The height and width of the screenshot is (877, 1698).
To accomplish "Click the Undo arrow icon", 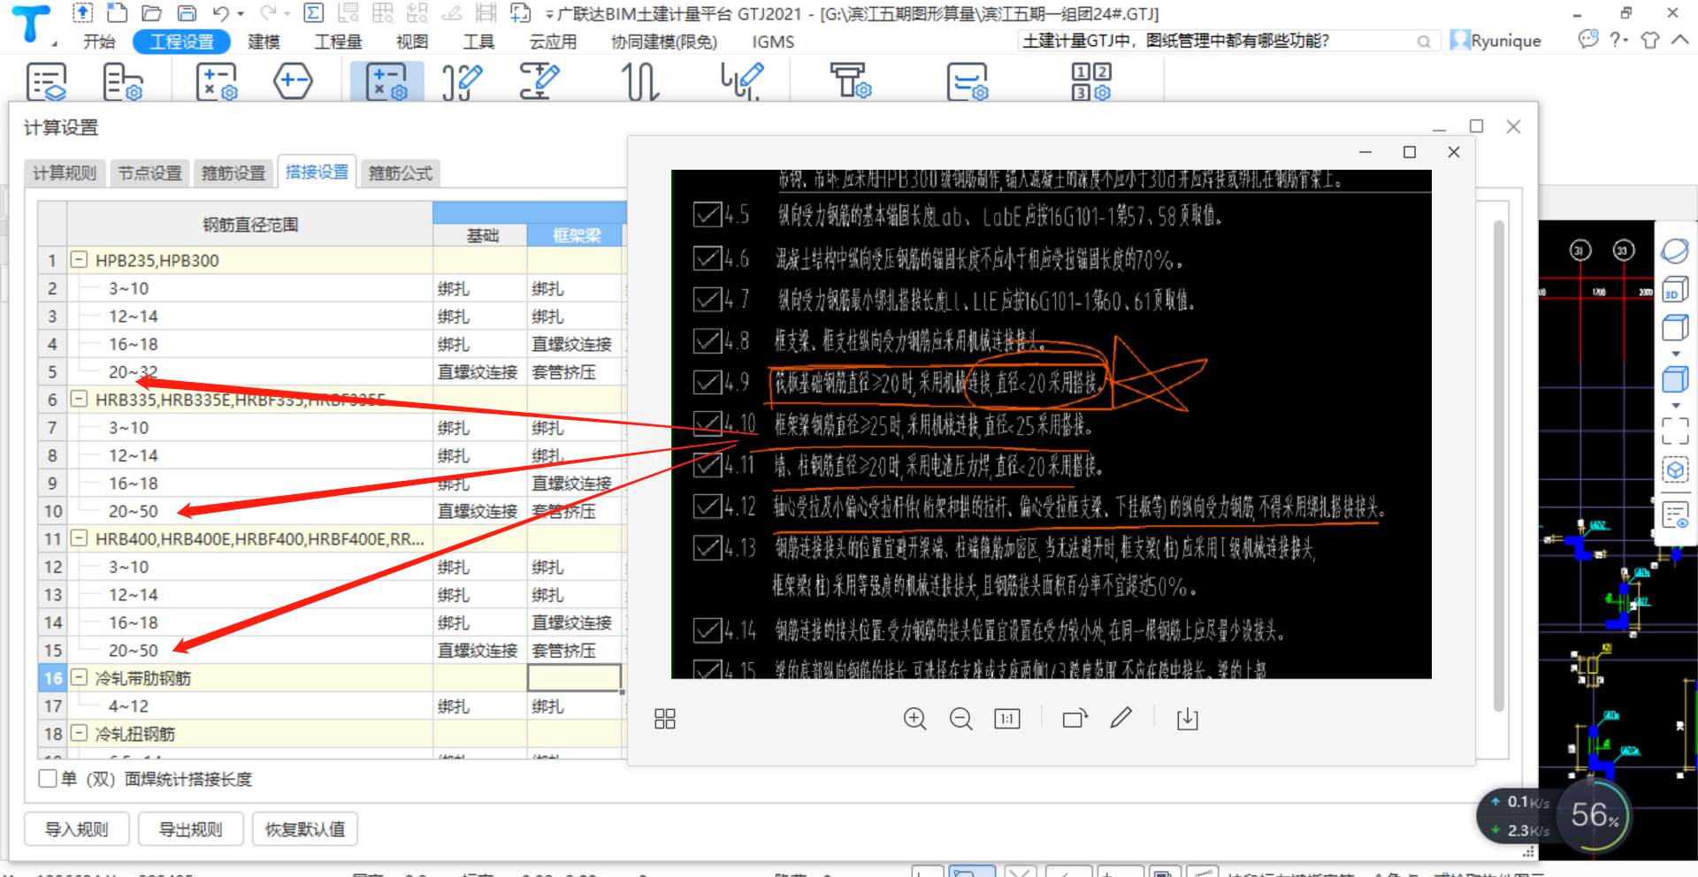I will click(221, 13).
